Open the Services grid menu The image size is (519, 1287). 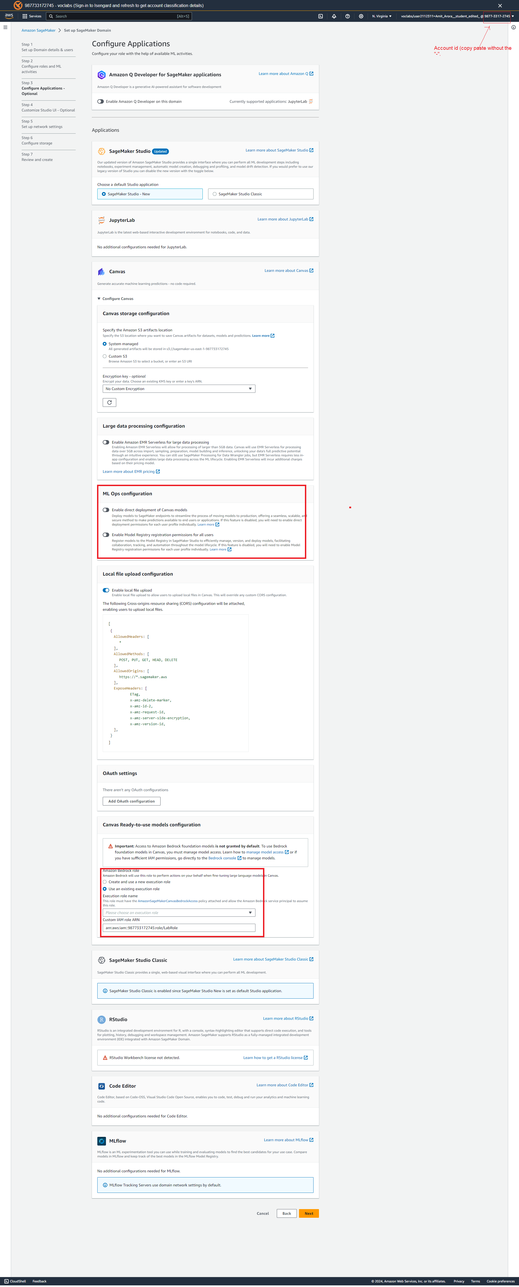32,16
